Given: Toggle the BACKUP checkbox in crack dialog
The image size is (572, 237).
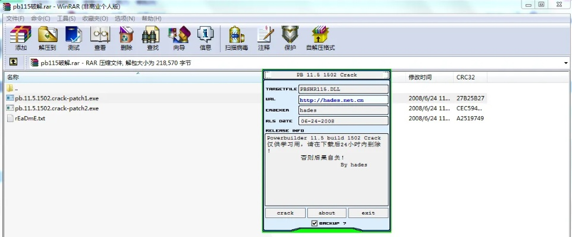Looking at the screenshot, I should (315, 223).
